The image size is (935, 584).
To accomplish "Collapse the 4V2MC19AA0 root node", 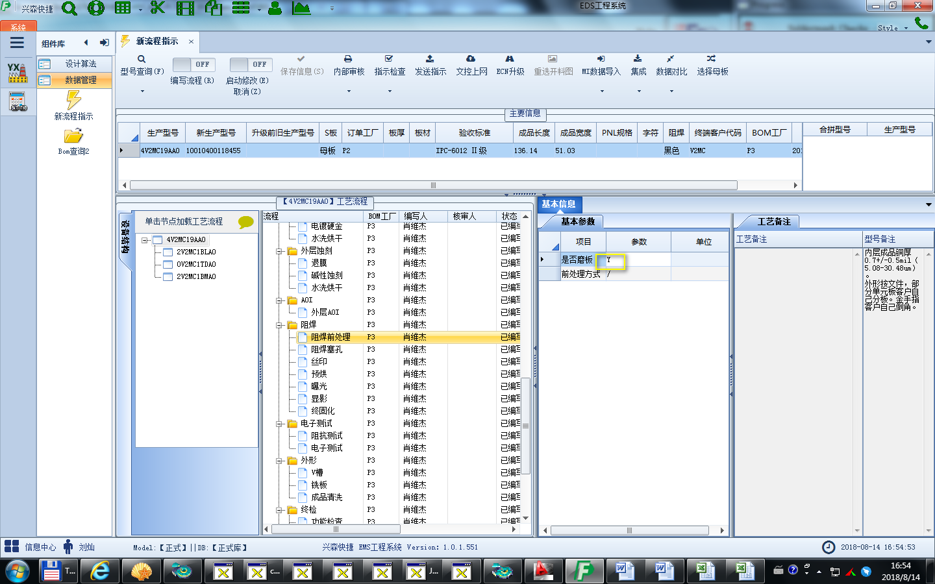I will coord(145,240).
